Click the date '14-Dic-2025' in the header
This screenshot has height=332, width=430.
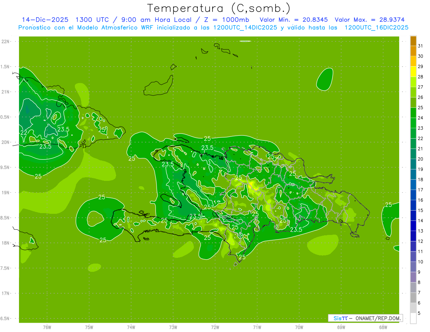tap(45, 20)
